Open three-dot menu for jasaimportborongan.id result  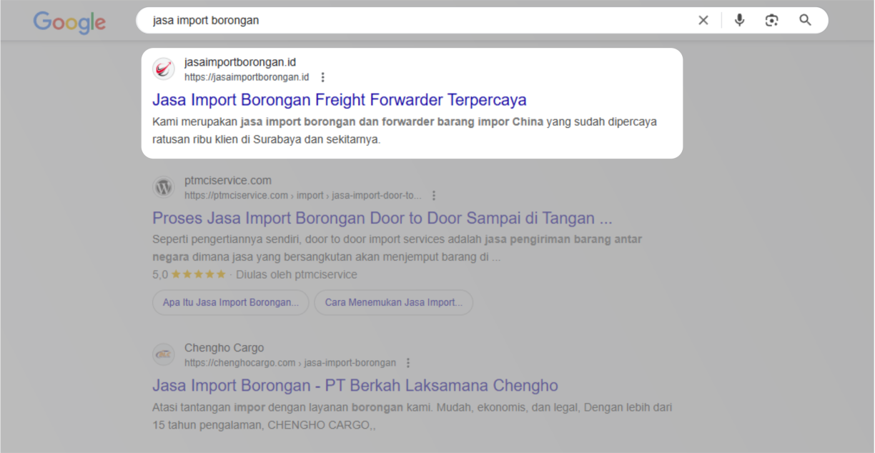(323, 77)
